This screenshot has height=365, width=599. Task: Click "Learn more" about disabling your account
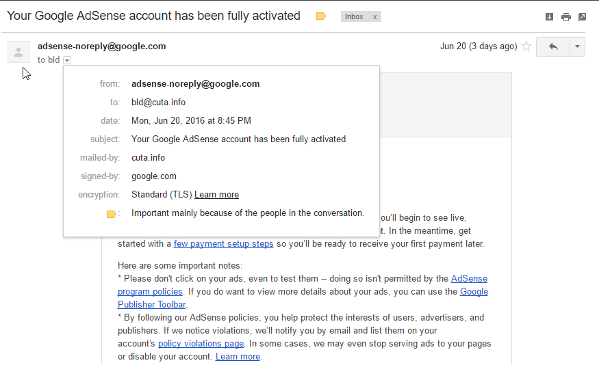tap(238, 356)
